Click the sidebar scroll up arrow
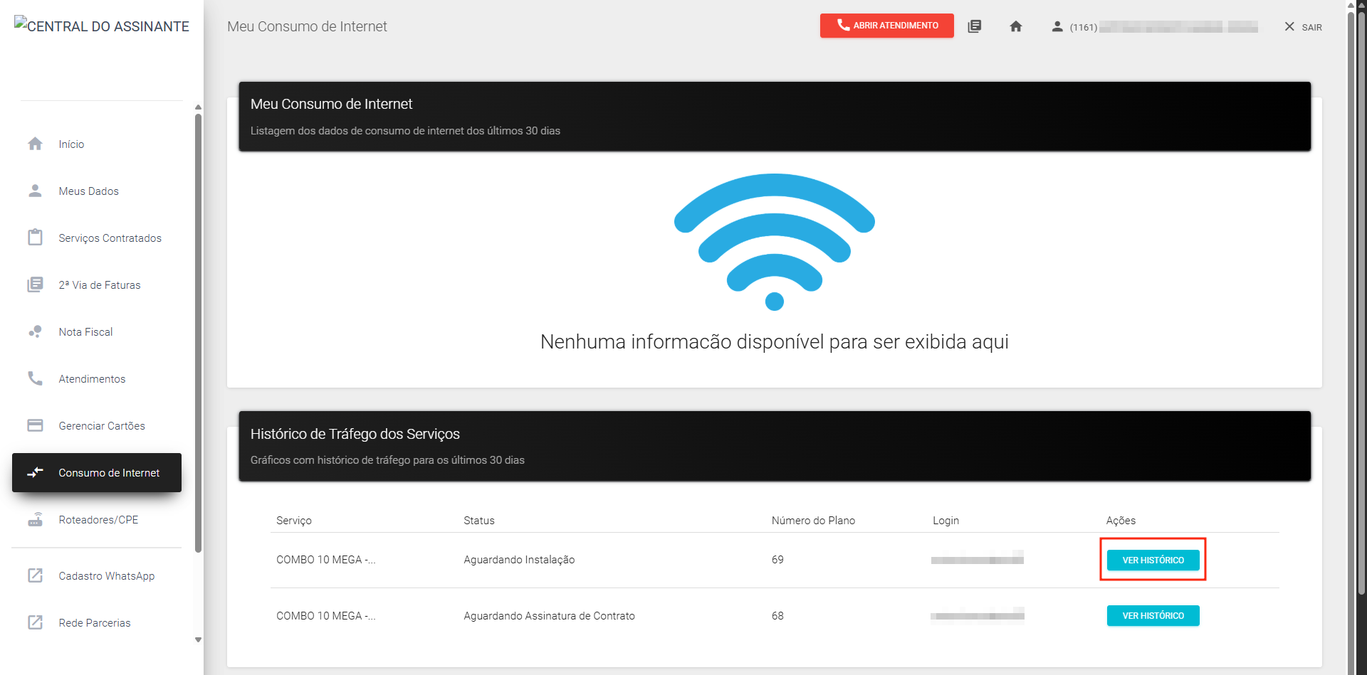The width and height of the screenshot is (1367, 675). point(198,107)
